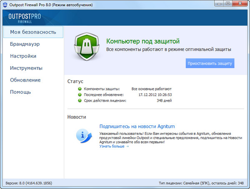Open the Моя безопасность section
The height and width of the screenshot is (189, 250).
[x=32, y=32]
